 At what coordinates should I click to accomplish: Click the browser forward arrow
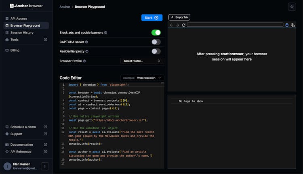pyautogui.click(x=177, y=25)
